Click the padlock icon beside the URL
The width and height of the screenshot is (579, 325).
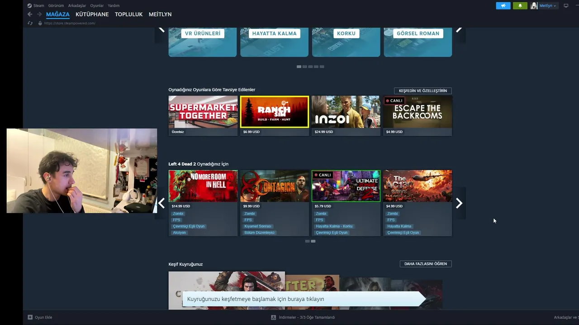40,23
